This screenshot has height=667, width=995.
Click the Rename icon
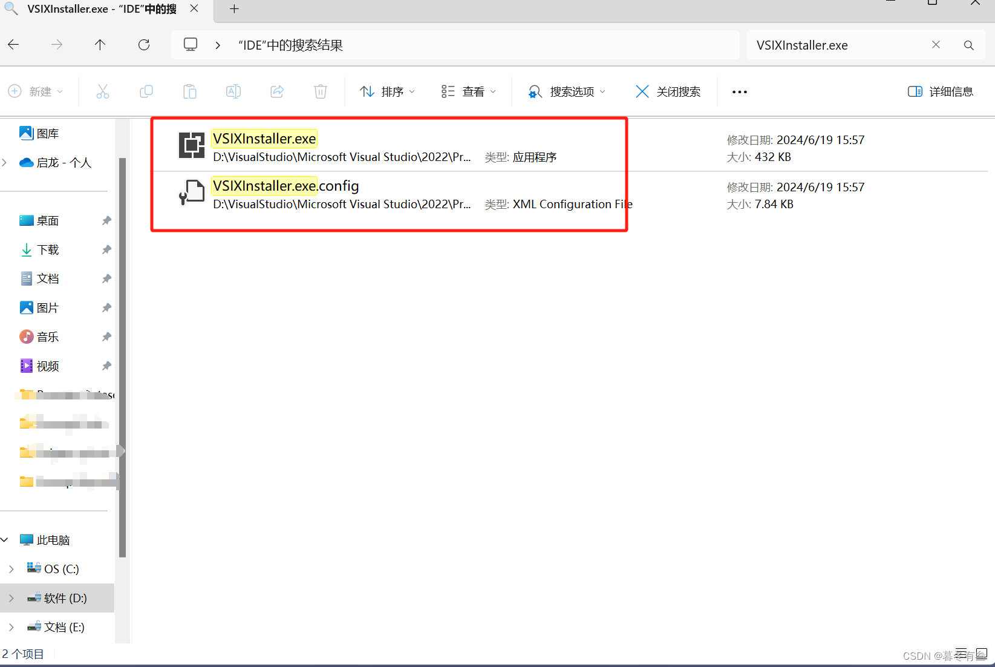[233, 91]
